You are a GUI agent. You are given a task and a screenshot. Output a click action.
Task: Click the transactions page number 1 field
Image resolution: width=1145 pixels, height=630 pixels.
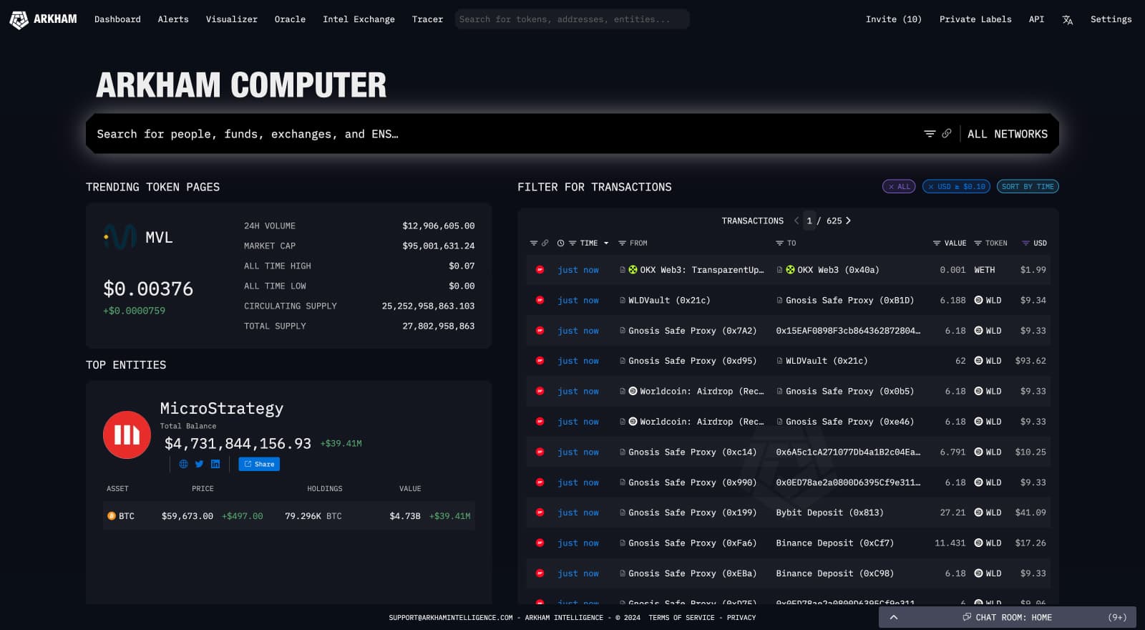809,220
